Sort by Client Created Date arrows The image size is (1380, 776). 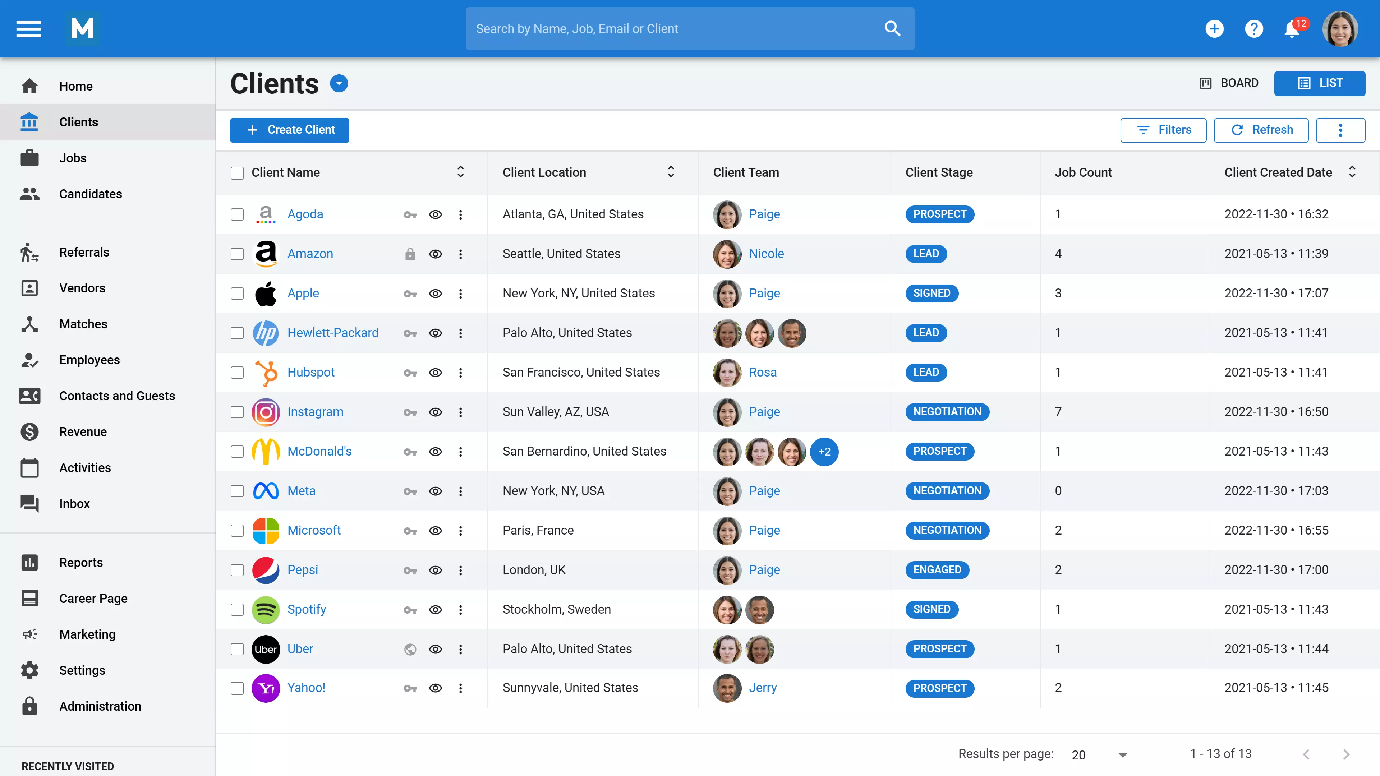coord(1352,172)
